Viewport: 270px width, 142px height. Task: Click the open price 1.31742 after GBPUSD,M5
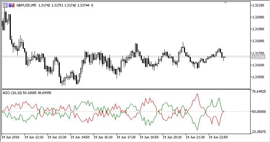tap(44, 5)
